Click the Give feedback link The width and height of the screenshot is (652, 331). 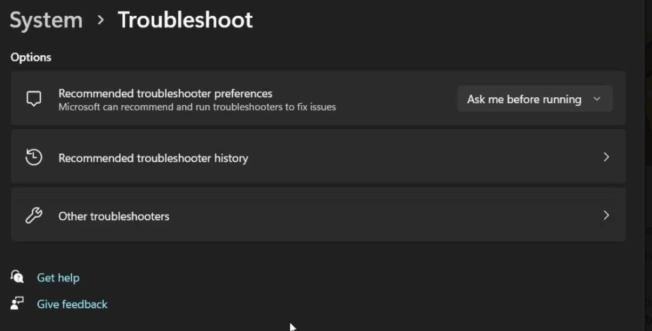pos(72,304)
